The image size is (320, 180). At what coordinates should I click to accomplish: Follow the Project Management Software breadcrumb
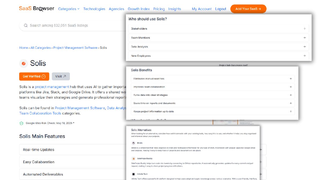[x=75, y=48]
